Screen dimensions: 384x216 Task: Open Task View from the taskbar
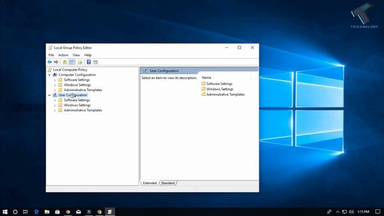click(25, 212)
